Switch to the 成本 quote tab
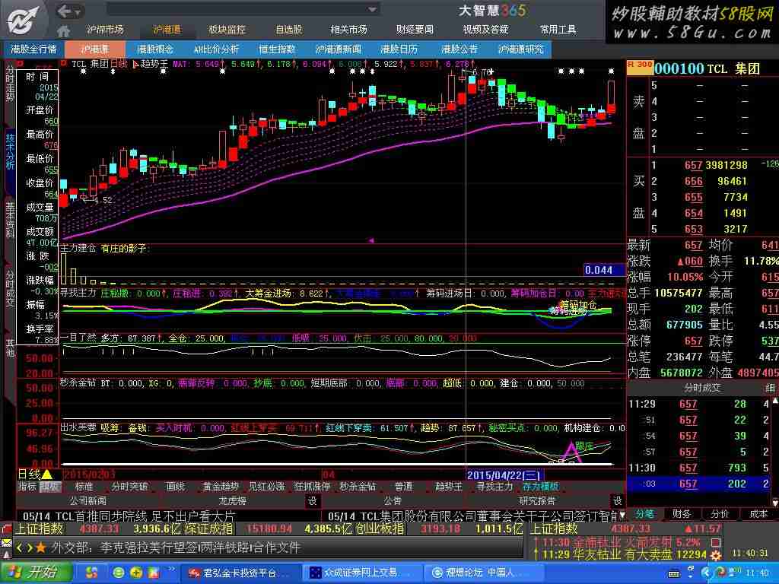 [758, 515]
